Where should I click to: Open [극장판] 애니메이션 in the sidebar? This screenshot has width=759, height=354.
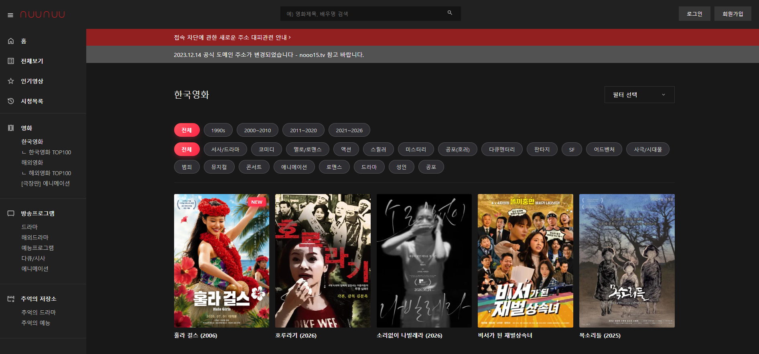pyautogui.click(x=45, y=183)
